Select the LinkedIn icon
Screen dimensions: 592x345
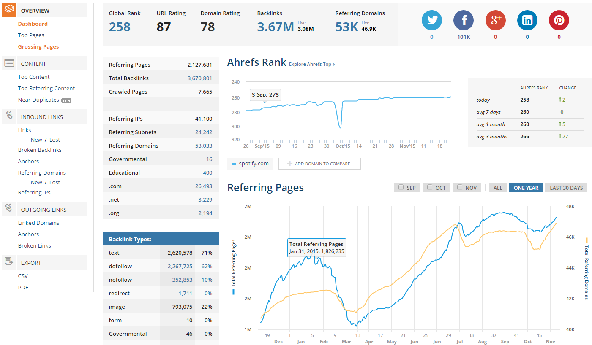(x=527, y=20)
